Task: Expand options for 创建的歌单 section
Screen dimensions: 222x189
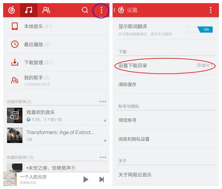Action: pyautogui.click(x=103, y=101)
